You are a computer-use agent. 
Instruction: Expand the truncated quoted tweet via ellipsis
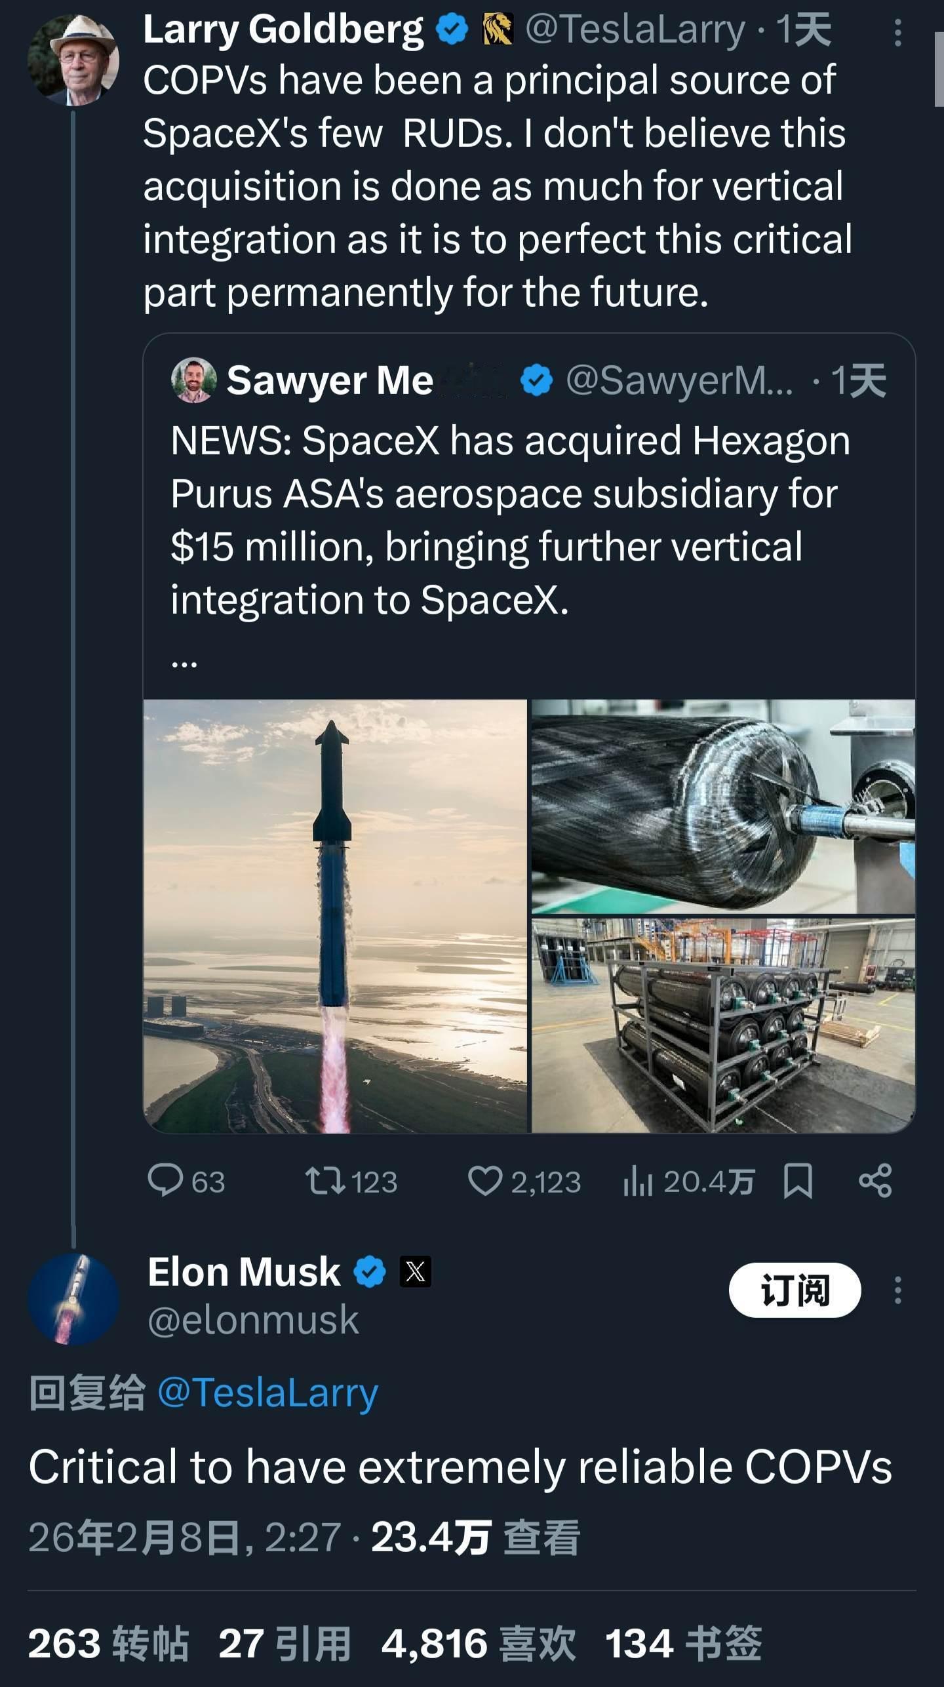(x=185, y=664)
